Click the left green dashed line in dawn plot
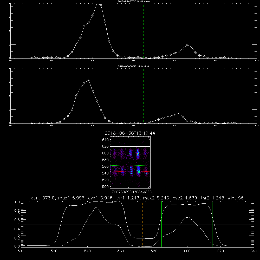The height and width of the screenshot is (260, 260). coord(83,31)
